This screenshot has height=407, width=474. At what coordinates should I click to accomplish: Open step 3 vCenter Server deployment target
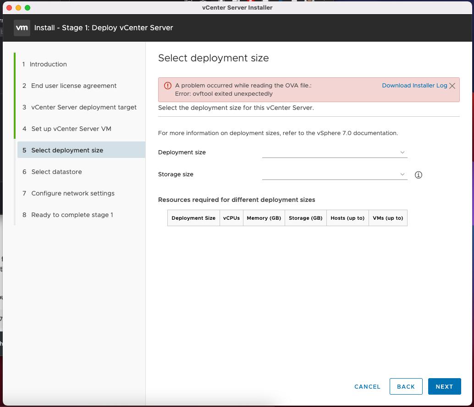(x=83, y=107)
